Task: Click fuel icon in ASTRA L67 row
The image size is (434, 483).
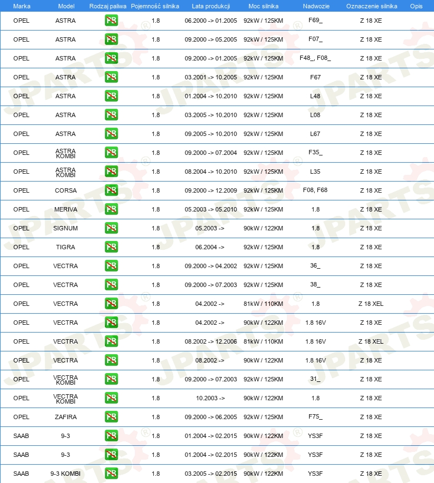Action: (111, 134)
